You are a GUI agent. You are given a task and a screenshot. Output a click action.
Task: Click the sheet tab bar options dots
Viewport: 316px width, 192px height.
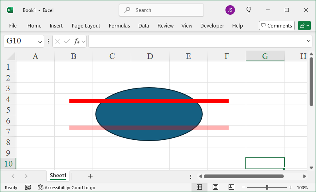pyautogui.click(x=191, y=177)
